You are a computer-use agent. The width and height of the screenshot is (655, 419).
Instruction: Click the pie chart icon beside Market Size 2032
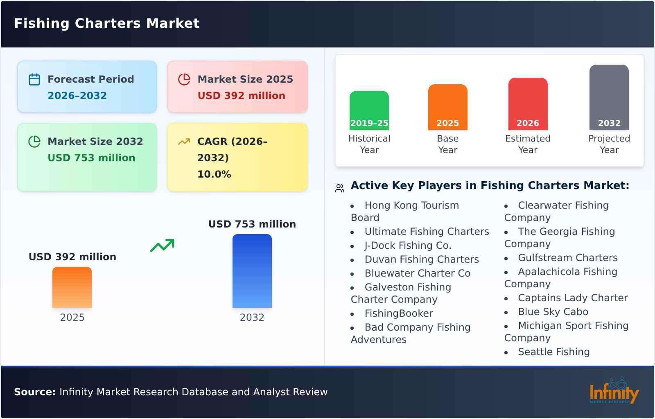point(34,142)
